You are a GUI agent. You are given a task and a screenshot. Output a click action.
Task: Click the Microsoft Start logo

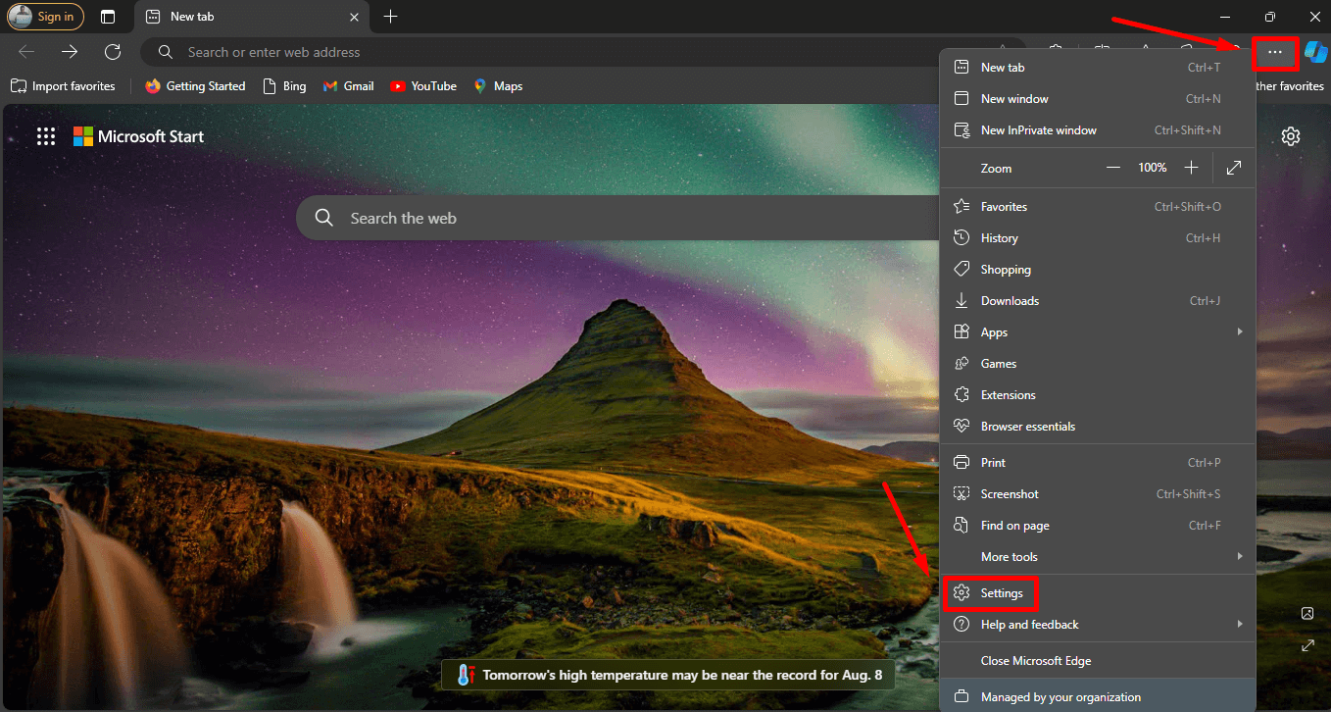tap(138, 136)
